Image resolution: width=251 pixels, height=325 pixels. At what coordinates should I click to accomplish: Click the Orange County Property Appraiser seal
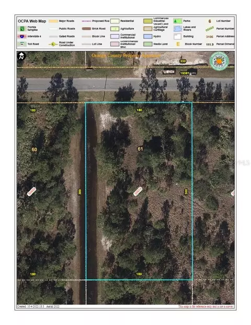(219, 61)
